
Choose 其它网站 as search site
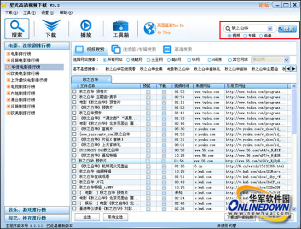(230, 60)
